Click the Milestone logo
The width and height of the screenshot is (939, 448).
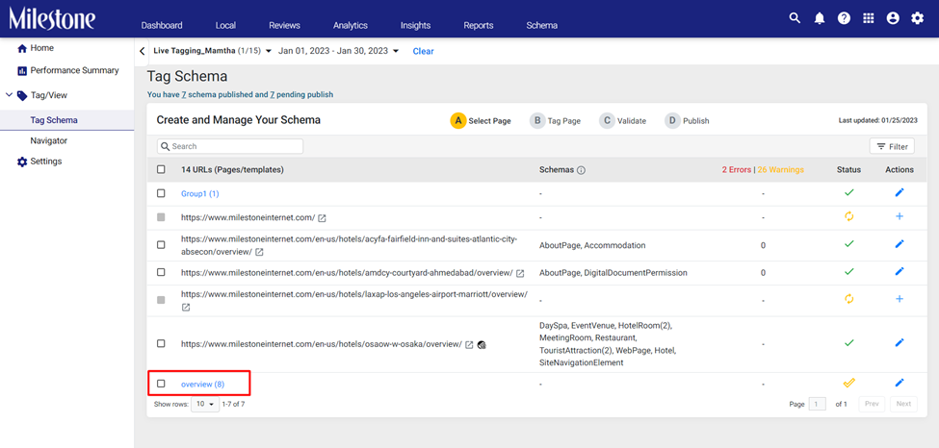coord(51,18)
